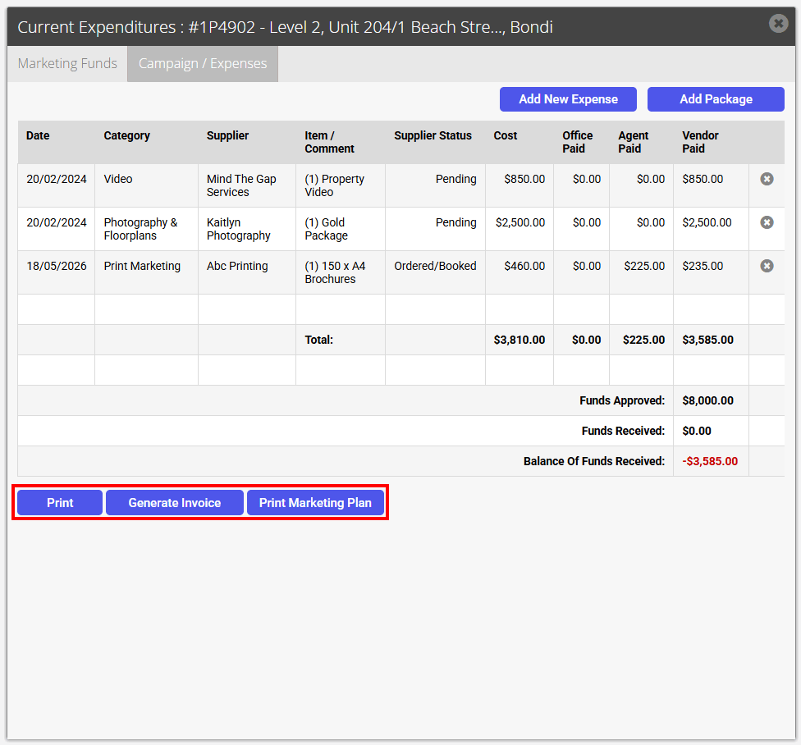Click the Property Video item comment
The height and width of the screenshot is (745, 801).
pyautogui.click(x=335, y=185)
